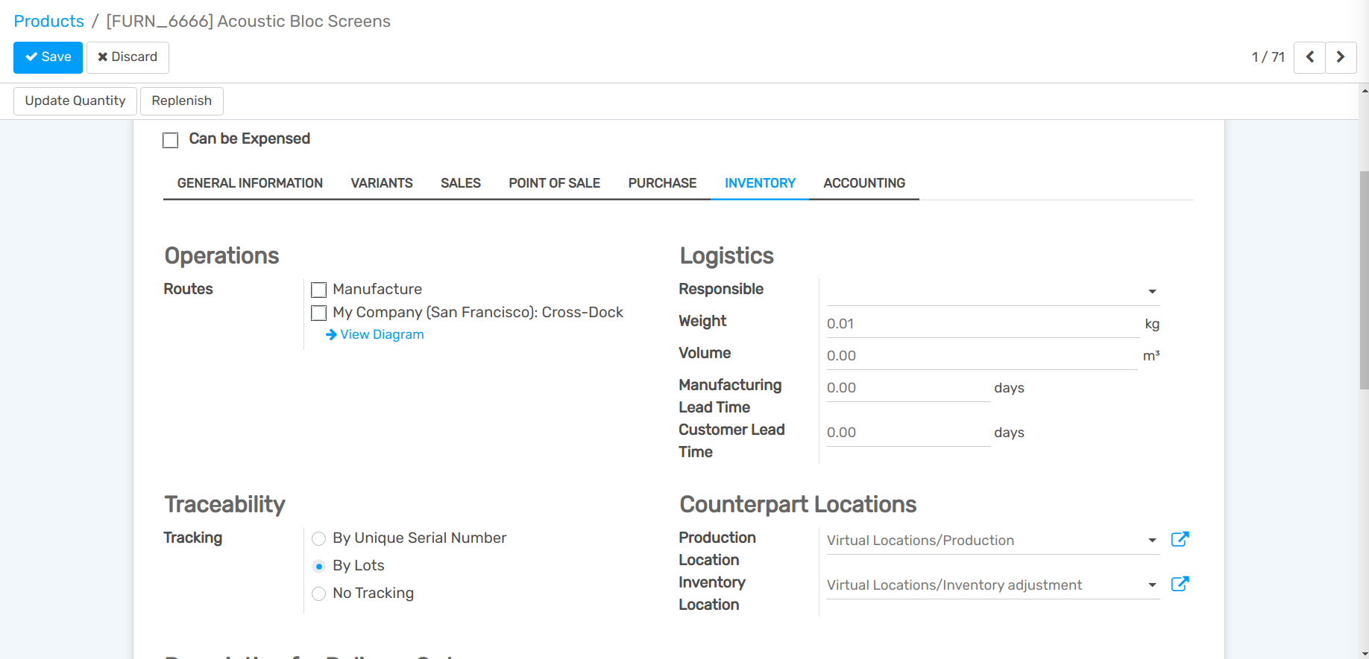Viewport: 1369px width, 659px height.
Task: Choose the No Tracking radio option
Action: [319, 593]
